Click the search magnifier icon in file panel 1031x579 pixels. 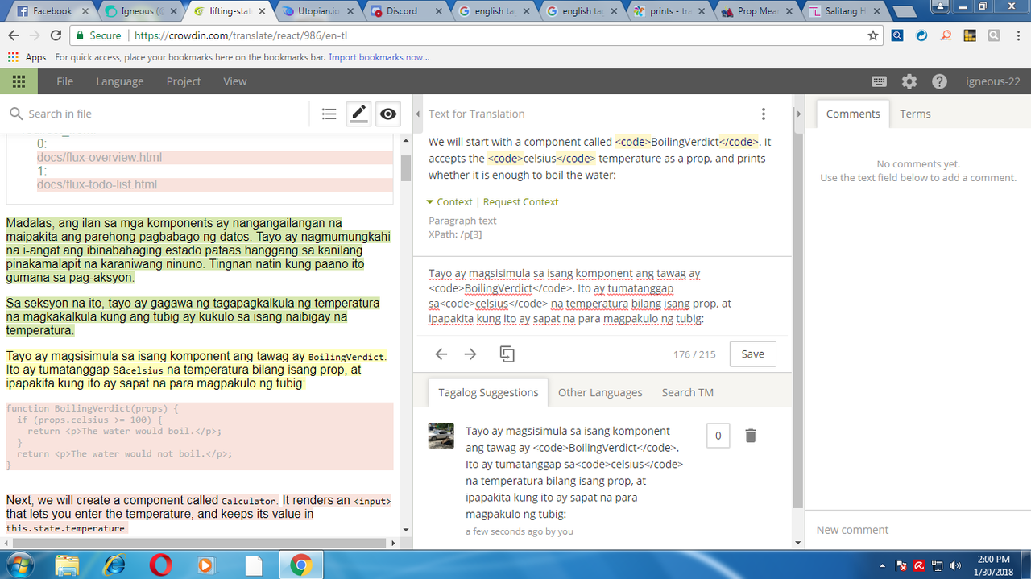[x=16, y=114]
